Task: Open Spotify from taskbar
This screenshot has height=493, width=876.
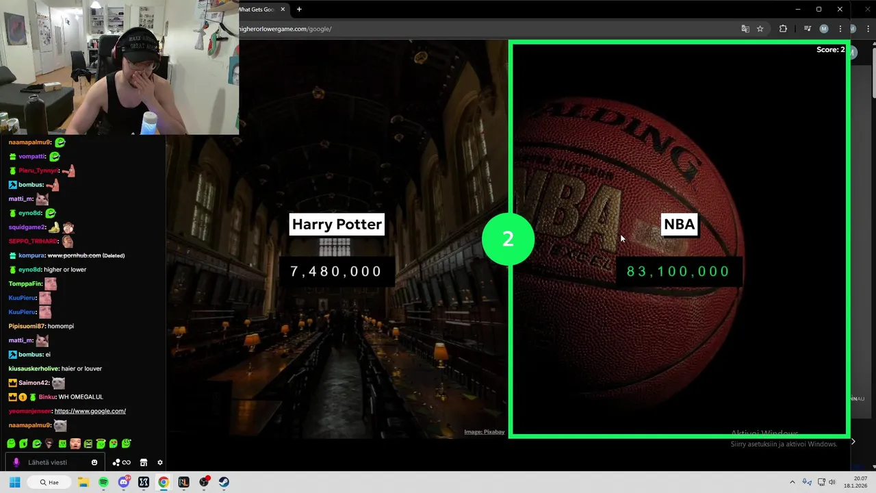Action: click(103, 482)
